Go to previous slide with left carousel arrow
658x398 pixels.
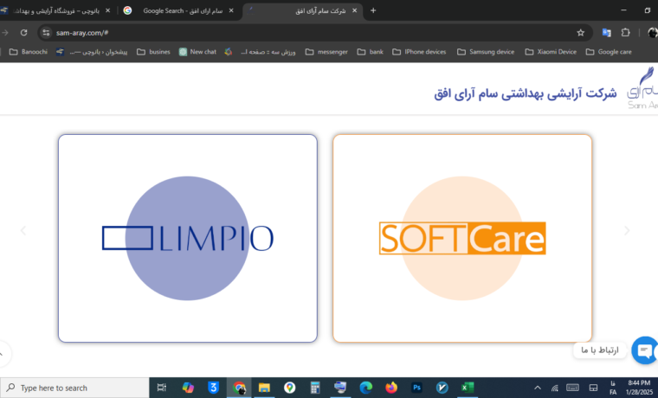23,230
